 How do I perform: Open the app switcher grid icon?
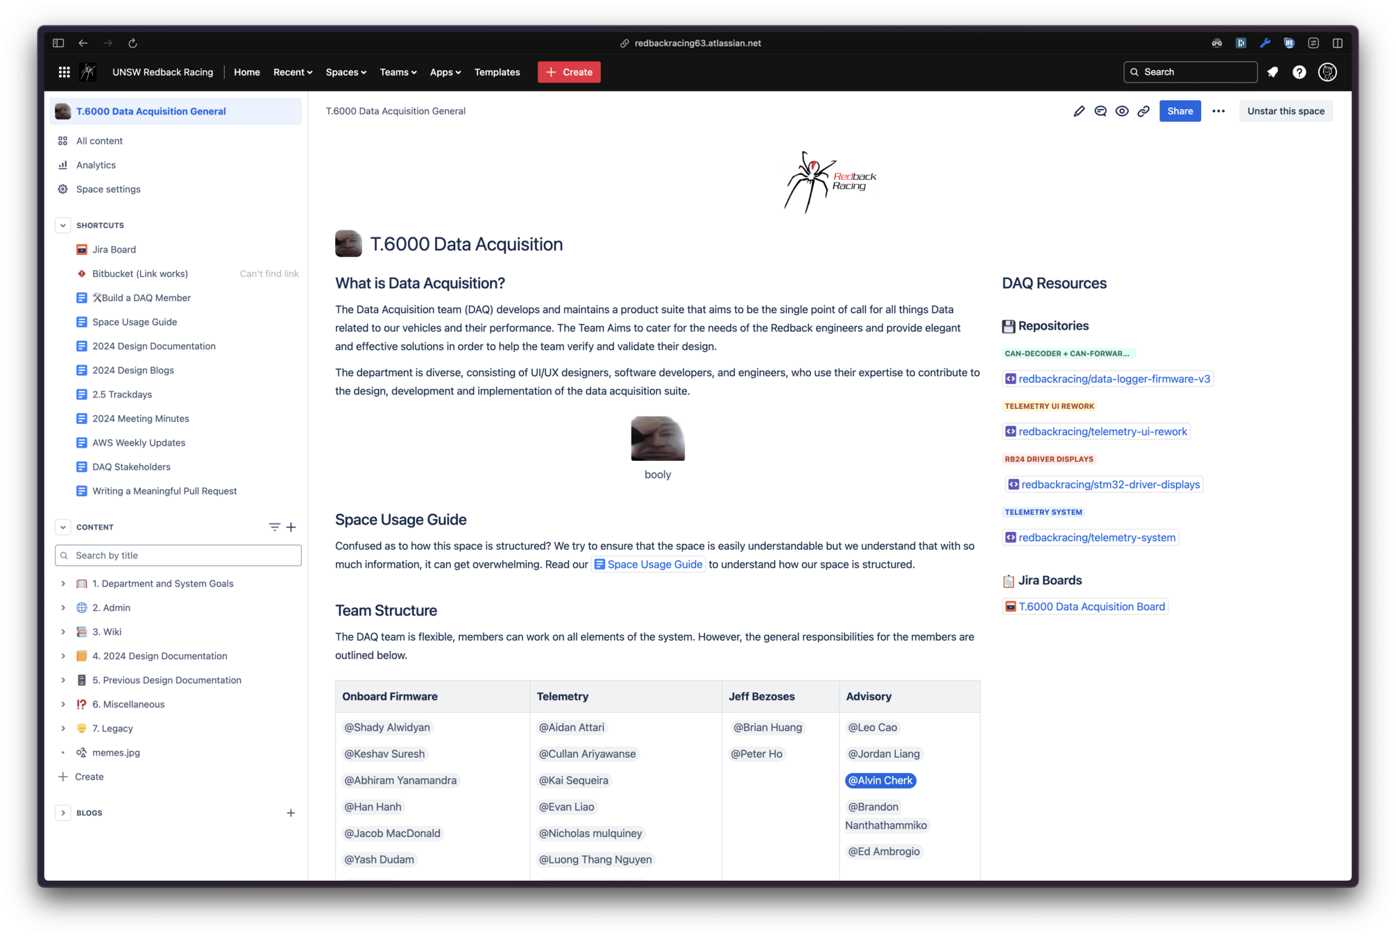tap(64, 72)
